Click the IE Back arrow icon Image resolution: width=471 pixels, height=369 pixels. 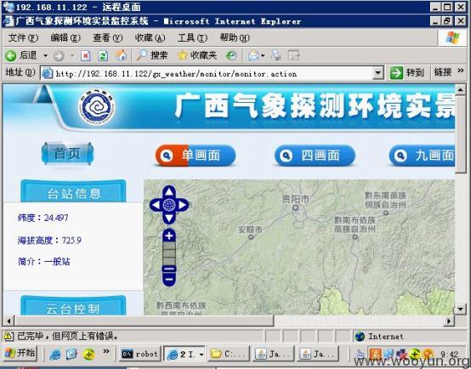(x=11, y=55)
